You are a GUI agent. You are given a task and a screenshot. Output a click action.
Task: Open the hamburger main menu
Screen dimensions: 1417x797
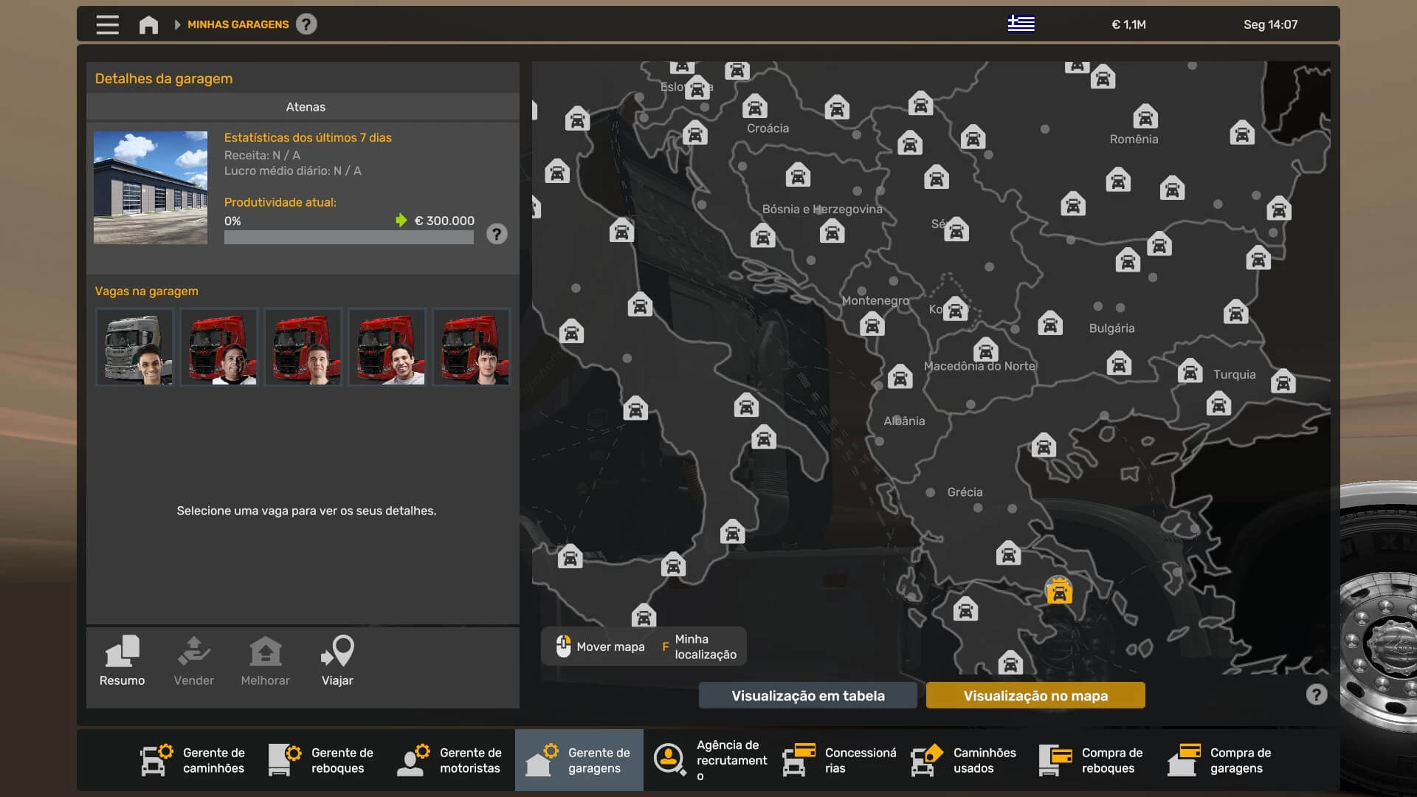(x=107, y=24)
